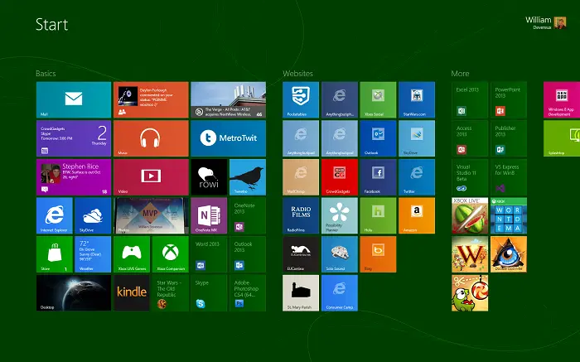Open Windows 8 App Development tile
The width and height of the screenshot is (580, 362).
tap(562, 100)
